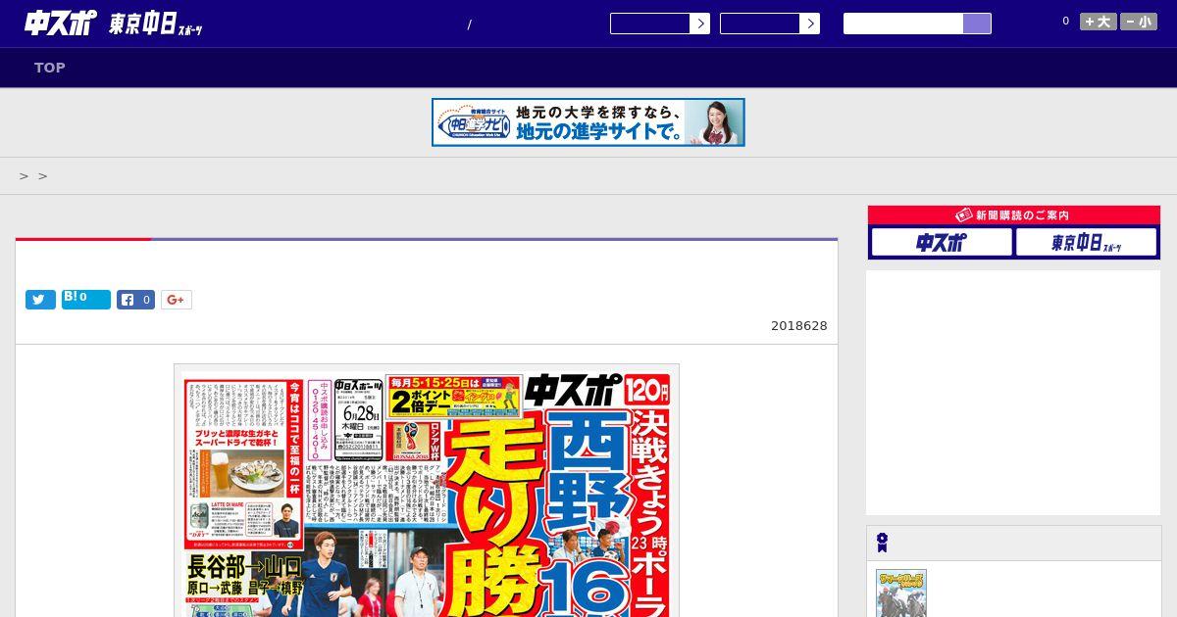1177x617 pixels.
Task: Share article via Google+ icon
Action: tap(177, 300)
